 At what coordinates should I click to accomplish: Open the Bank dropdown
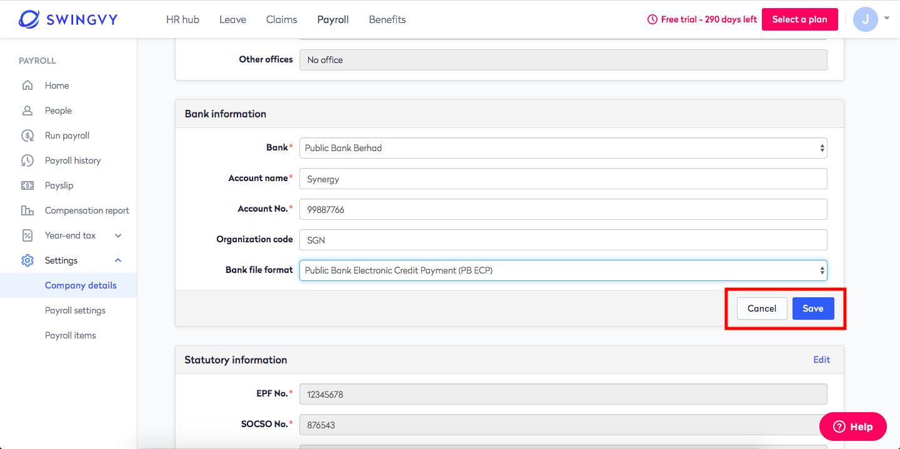(563, 148)
